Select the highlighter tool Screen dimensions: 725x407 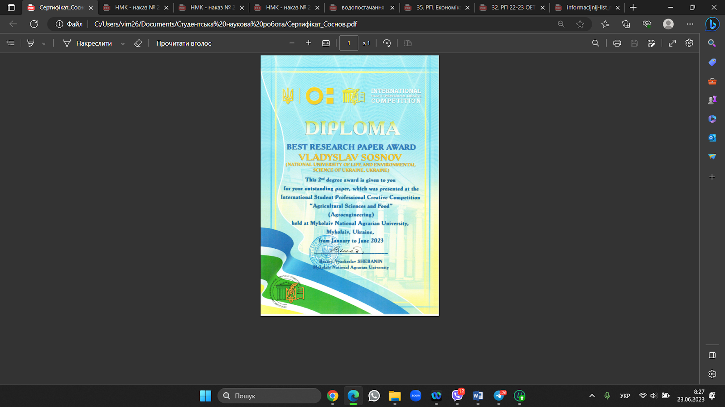[31, 43]
